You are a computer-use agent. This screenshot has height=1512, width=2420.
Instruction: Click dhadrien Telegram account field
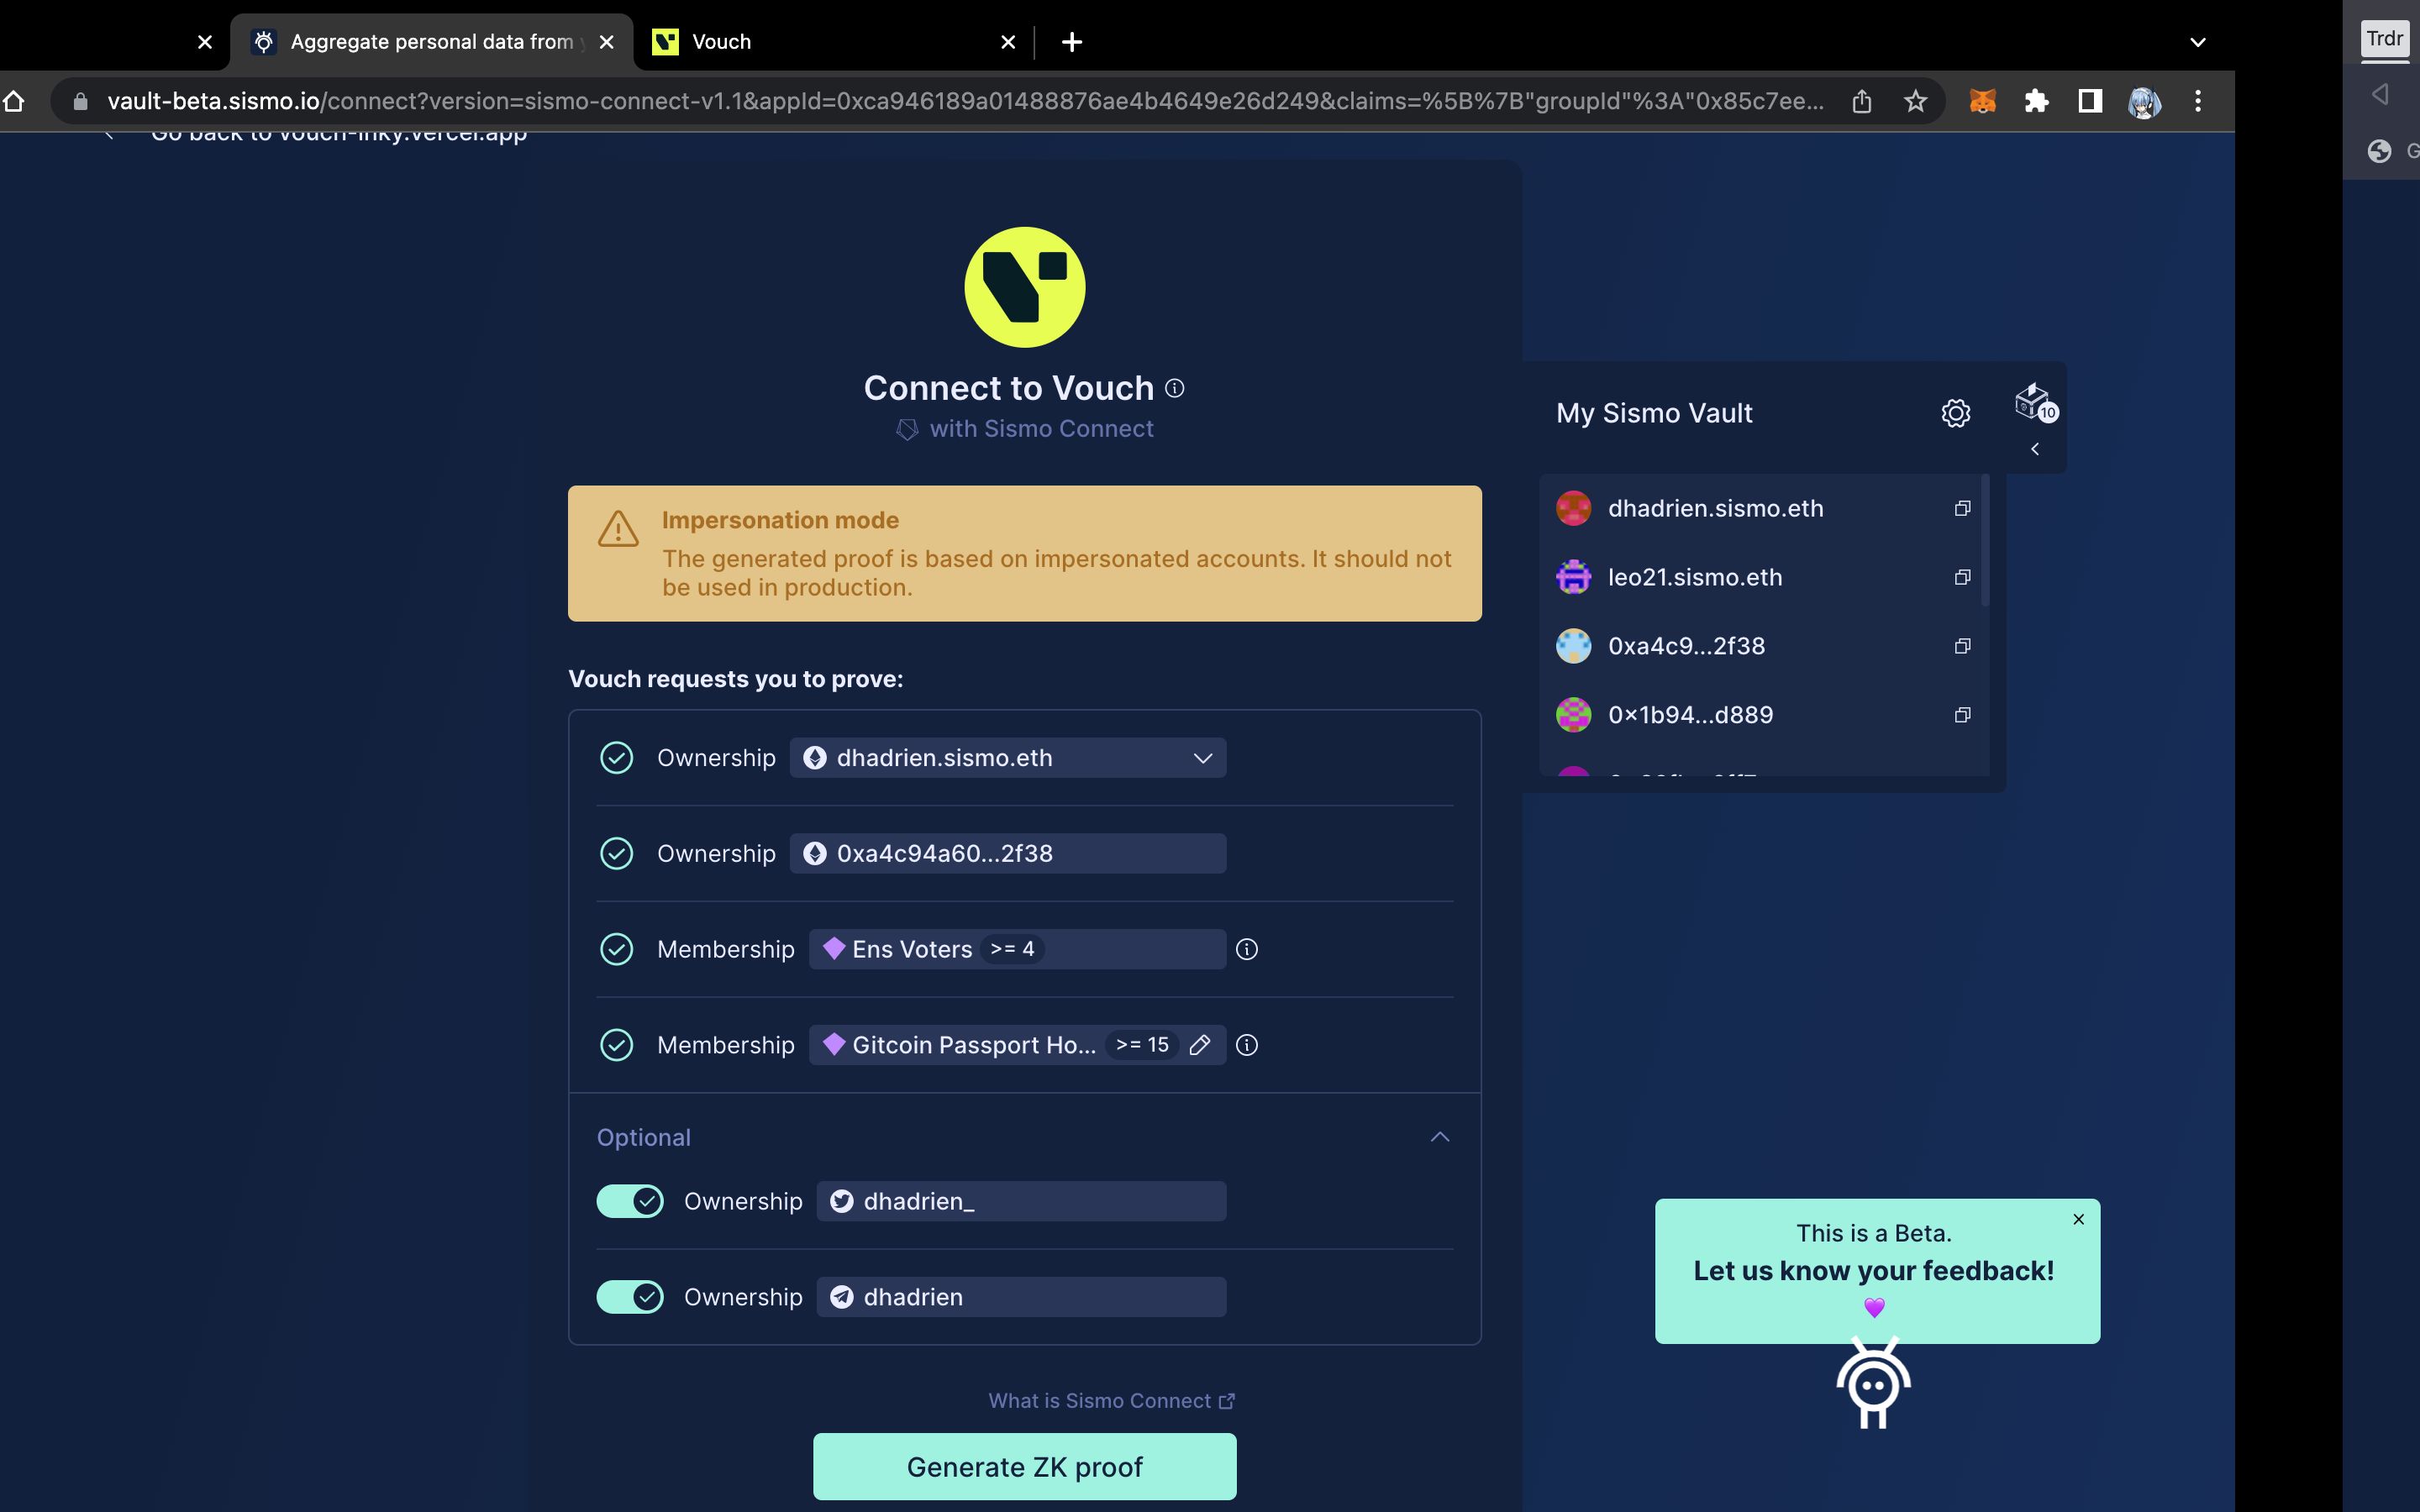coord(1021,1297)
